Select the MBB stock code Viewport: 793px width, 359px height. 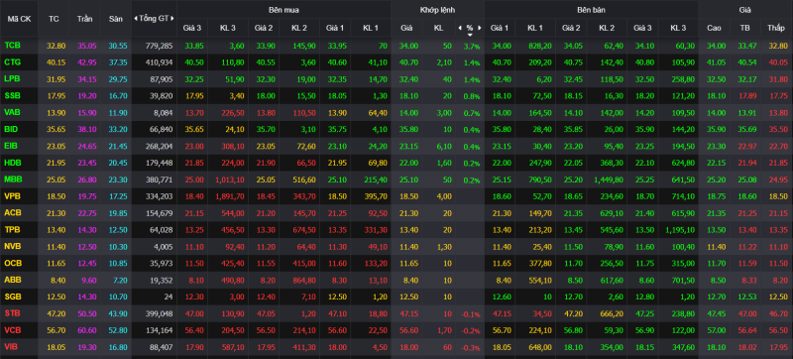tap(13, 179)
